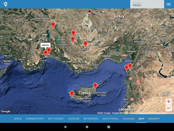The width and height of the screenshot is (174, 131).
Task: Select the pin on eastern Cyprus coast
Action: point(95,86)
